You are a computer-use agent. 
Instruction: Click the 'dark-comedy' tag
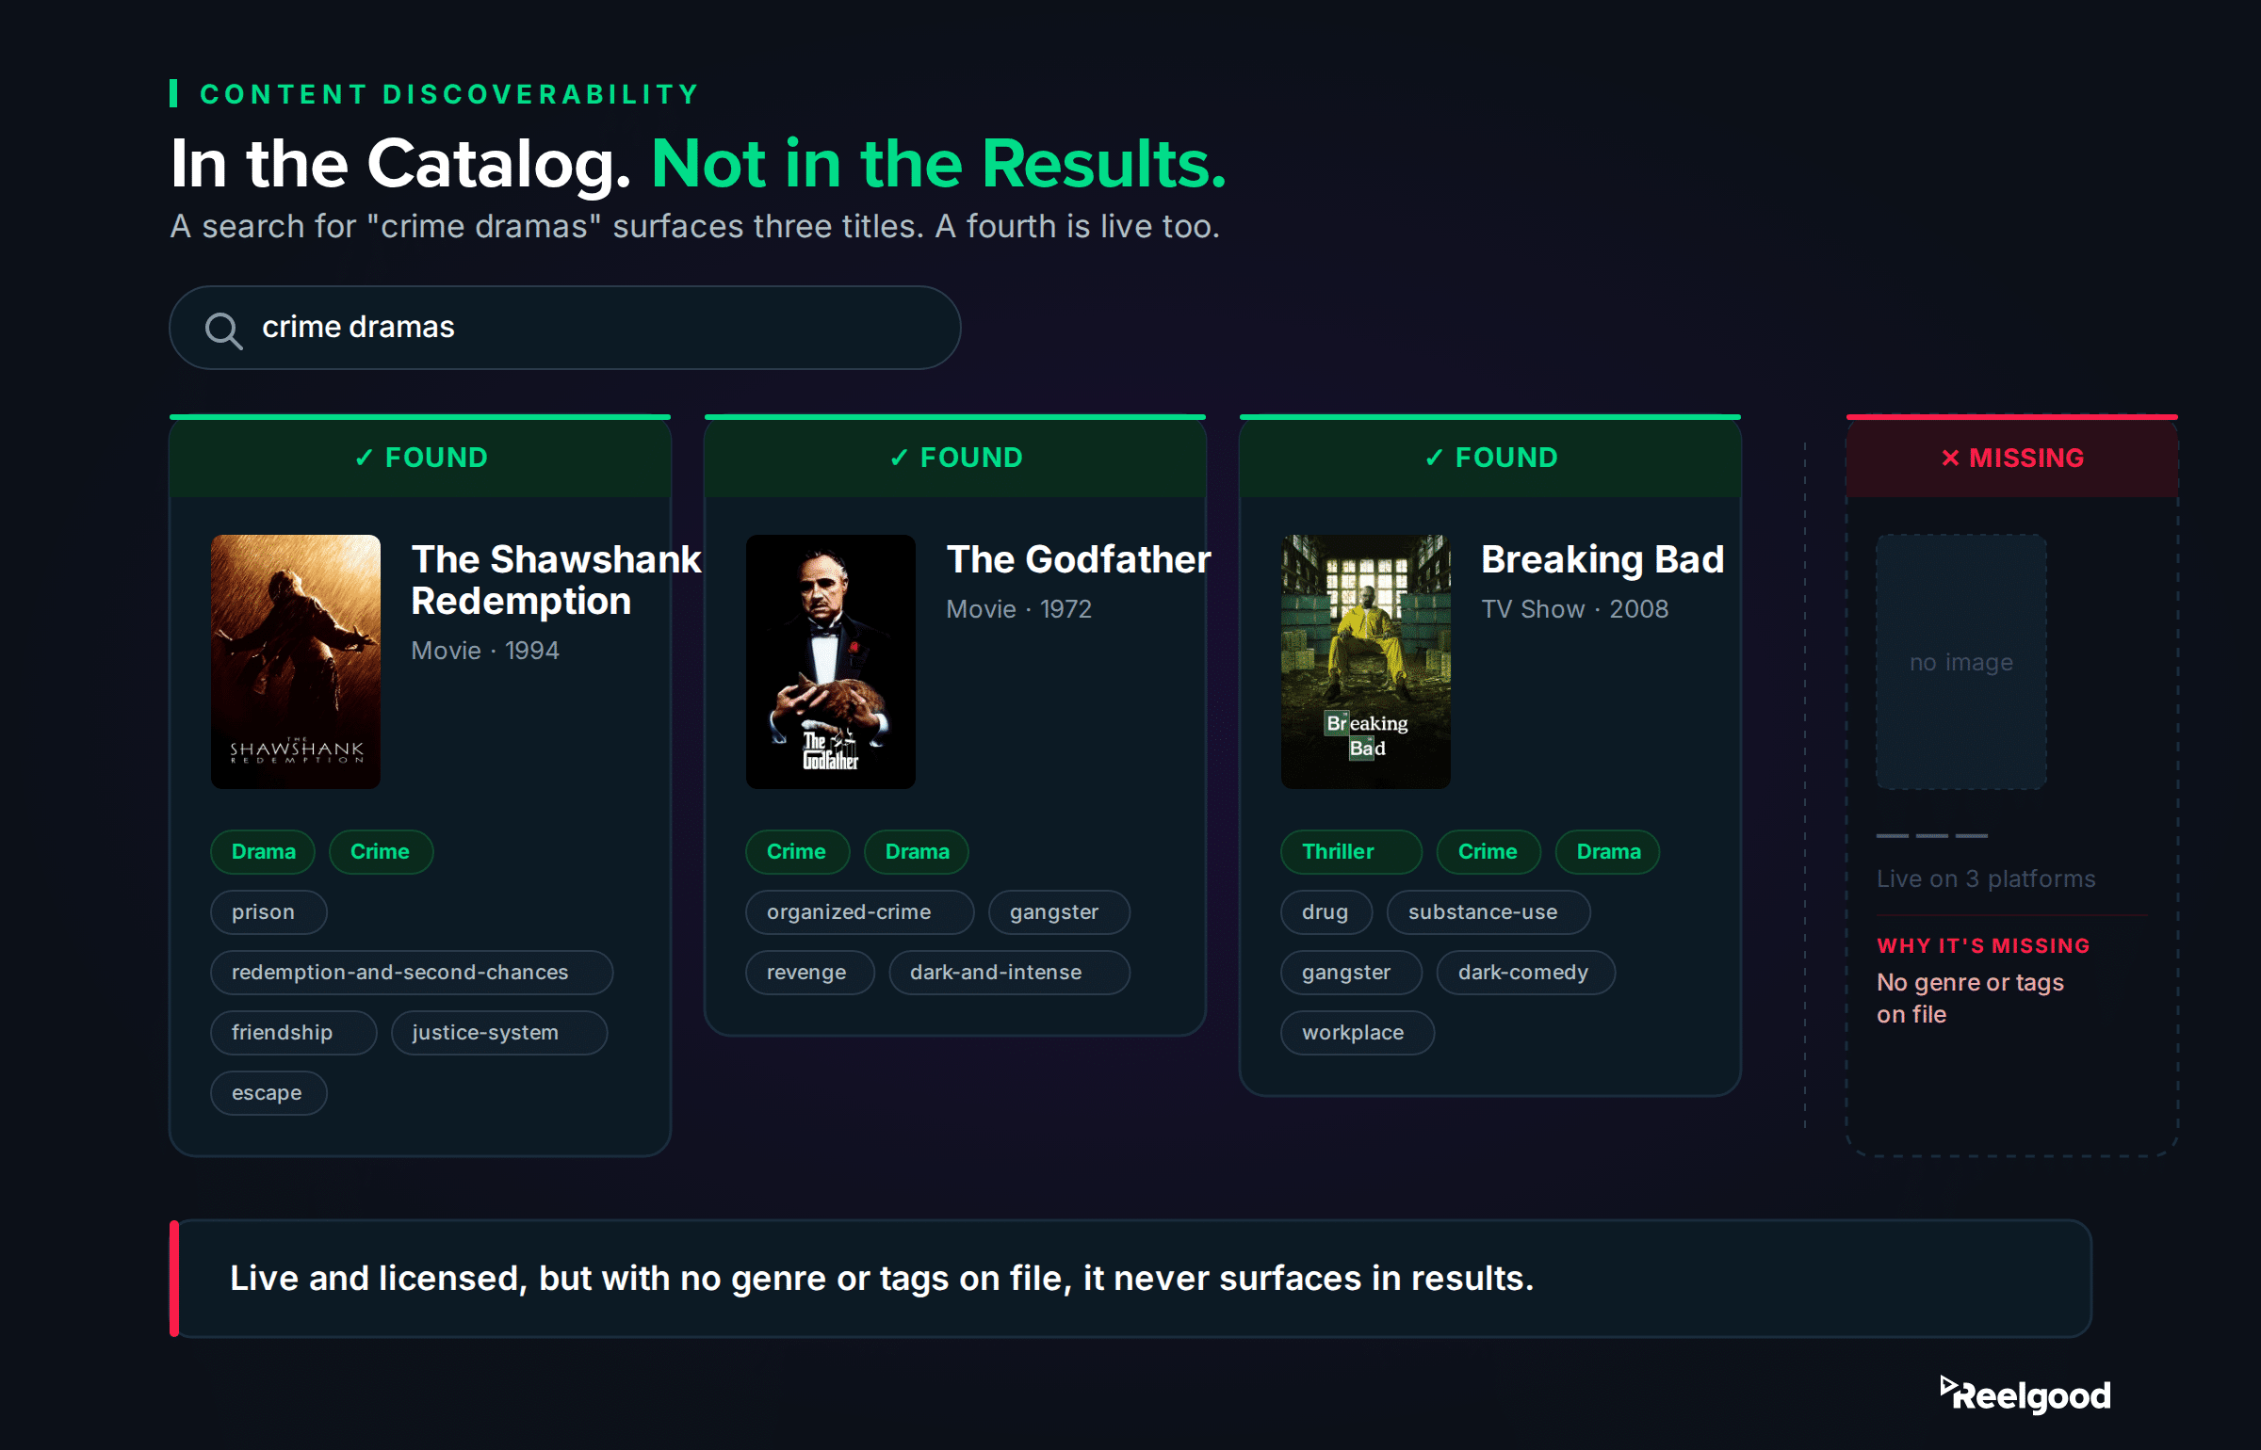pyautogui.click(x=1525, y=973)
